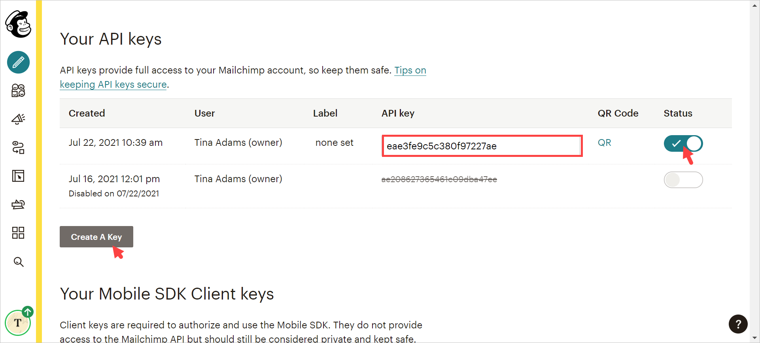Disable the active API key toggle
The height and width of the screenshot is (343, 760).
(683, 143)
